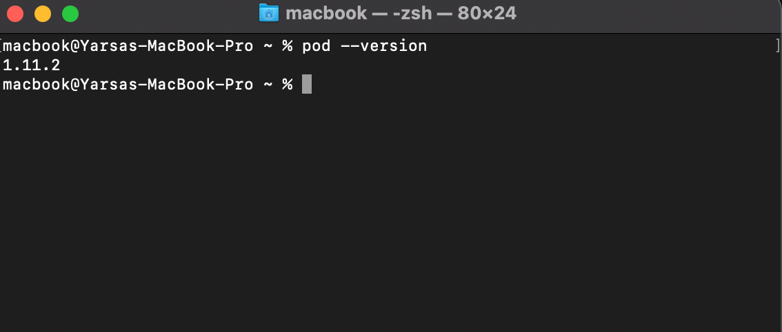The width and height of the screenshot is (782, 332).
Task: Click the '%' symbol on the first prompt line
Action: (x=288, y=46)
